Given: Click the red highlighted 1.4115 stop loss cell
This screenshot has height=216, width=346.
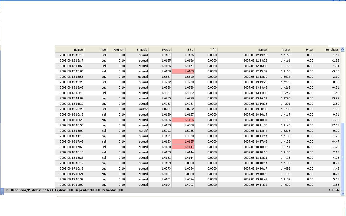Looking at the screenshot, I should (183, 120).
